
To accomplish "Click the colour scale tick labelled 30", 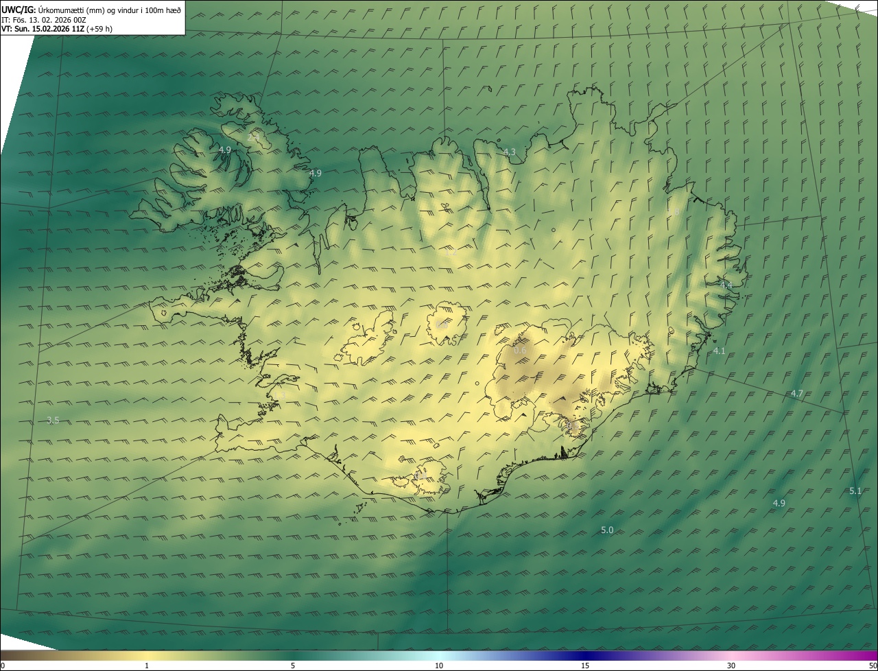I will [731, 666].
